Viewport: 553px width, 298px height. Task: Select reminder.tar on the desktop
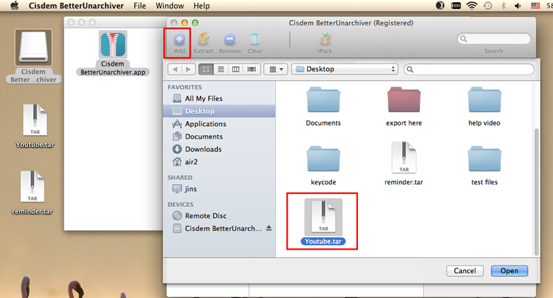pyautogui.click(x=32, y=192)
